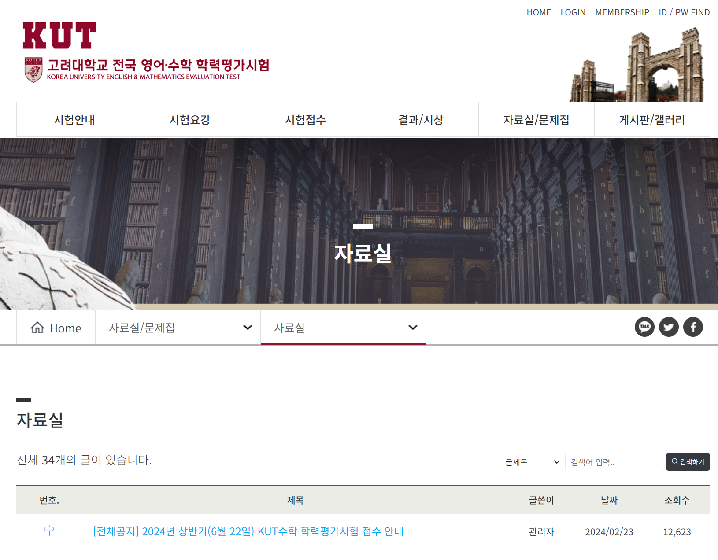Click the Korea University crest emblem
This screenshot has width=718, height=560.
33,70
